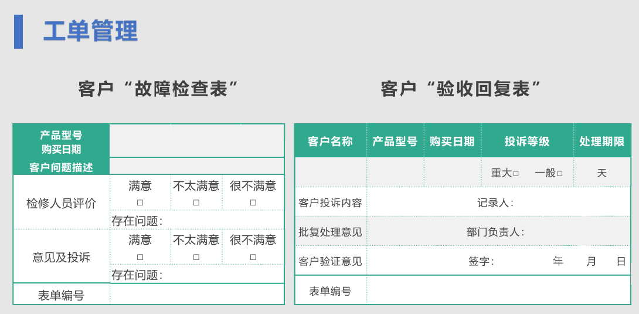Image resolution: width=639 pixels, height=314 pixels.
Task: Click the empty cell under 客户名称
Action: (331, 173)
